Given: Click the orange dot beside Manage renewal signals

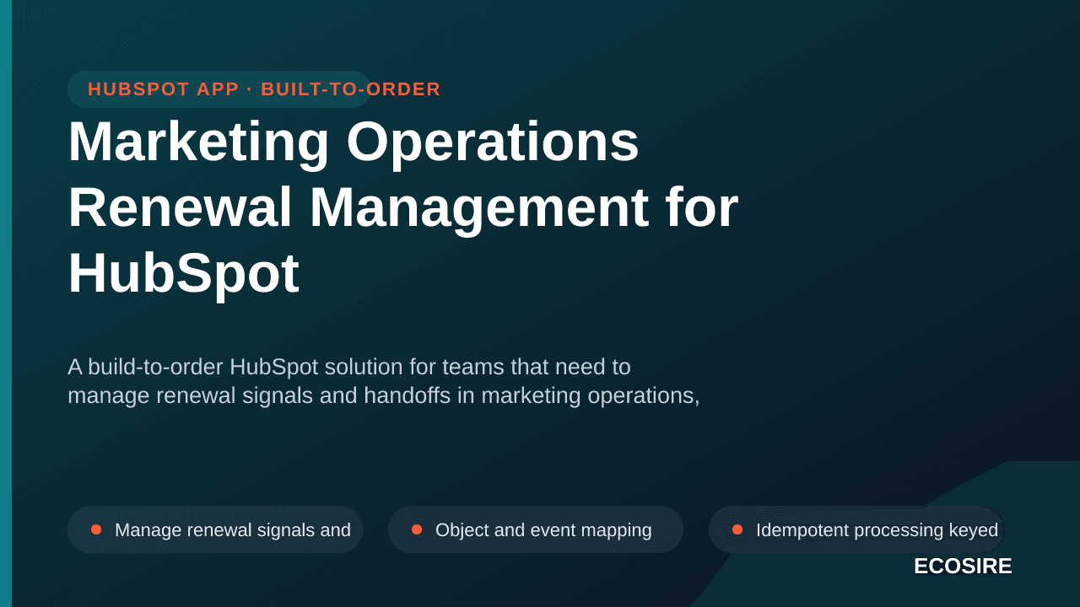Looking at the screenshot, I should pos(96,529).
